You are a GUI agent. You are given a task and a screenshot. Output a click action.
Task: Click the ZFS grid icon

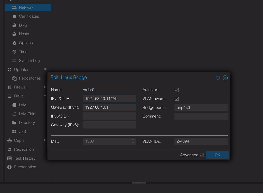14,132
